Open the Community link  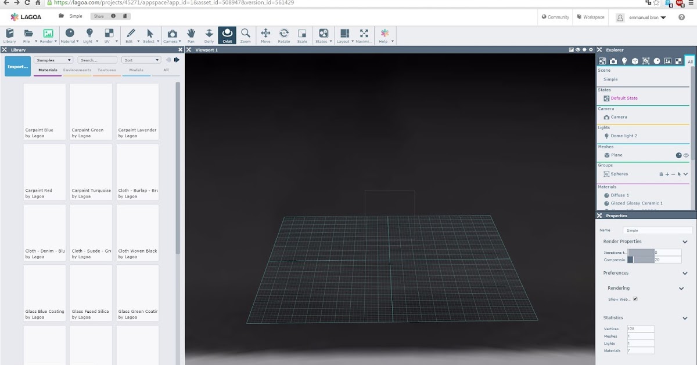tap(555, 17)
